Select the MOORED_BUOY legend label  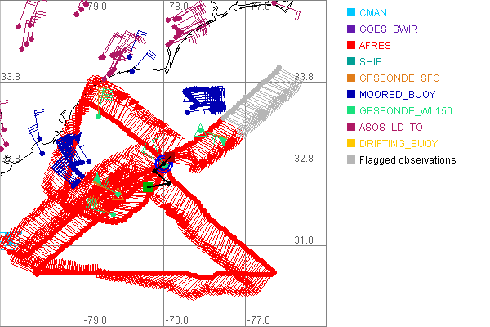point(398,95)
